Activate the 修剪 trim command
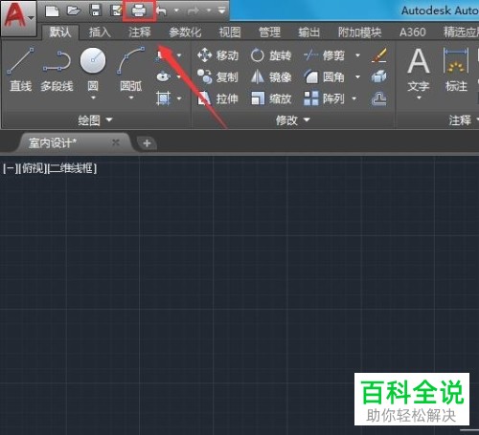 pyautogui.click(x=324, y=55)
